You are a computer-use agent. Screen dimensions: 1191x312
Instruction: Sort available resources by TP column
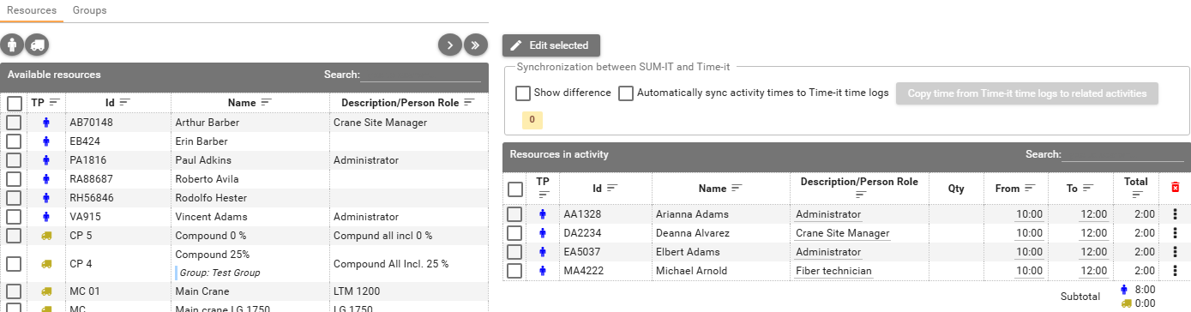(54, 102)
